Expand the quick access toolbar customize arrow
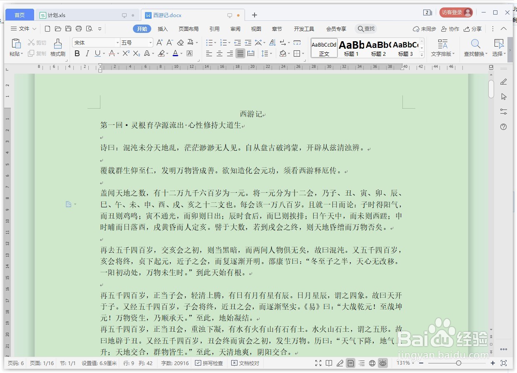This screenshot has width=517, height=373. (x=100, y=29)
